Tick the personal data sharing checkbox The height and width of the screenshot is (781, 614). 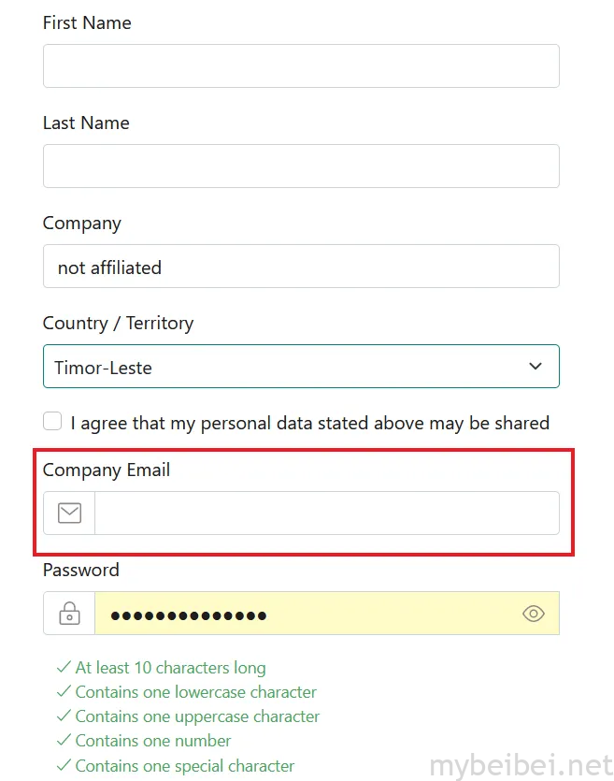[x=52, y=422]
